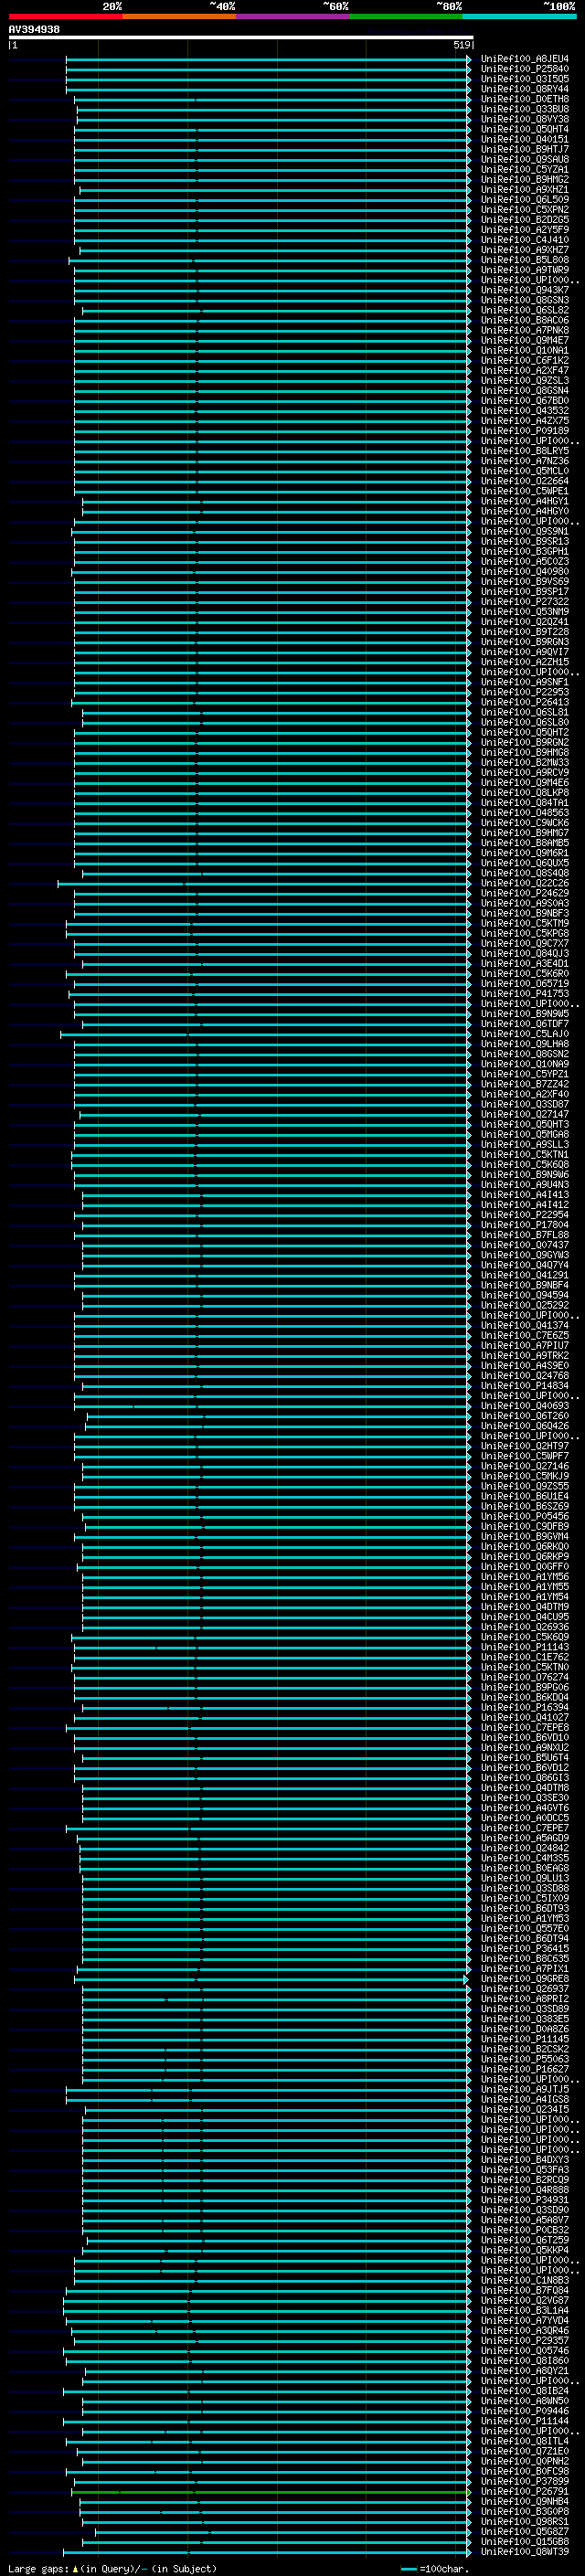Click hit label UniRef100_B5L808
Screen dimensions: 585x2576
point(525,260)
